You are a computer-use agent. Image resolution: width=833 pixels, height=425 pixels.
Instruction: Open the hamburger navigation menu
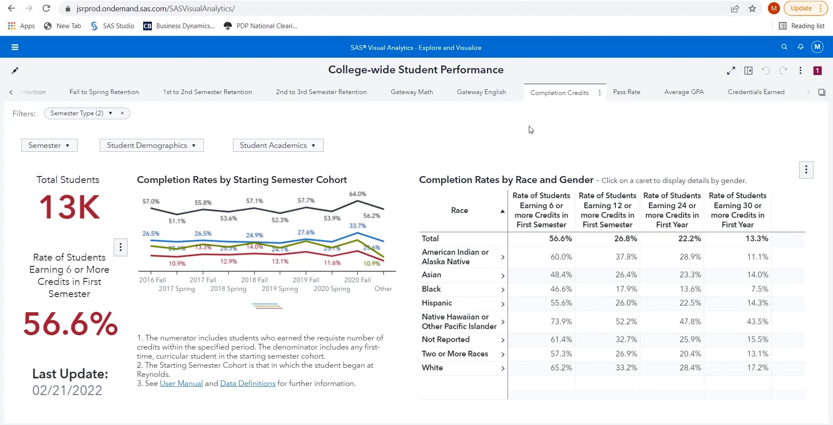(x=15, y=47)
